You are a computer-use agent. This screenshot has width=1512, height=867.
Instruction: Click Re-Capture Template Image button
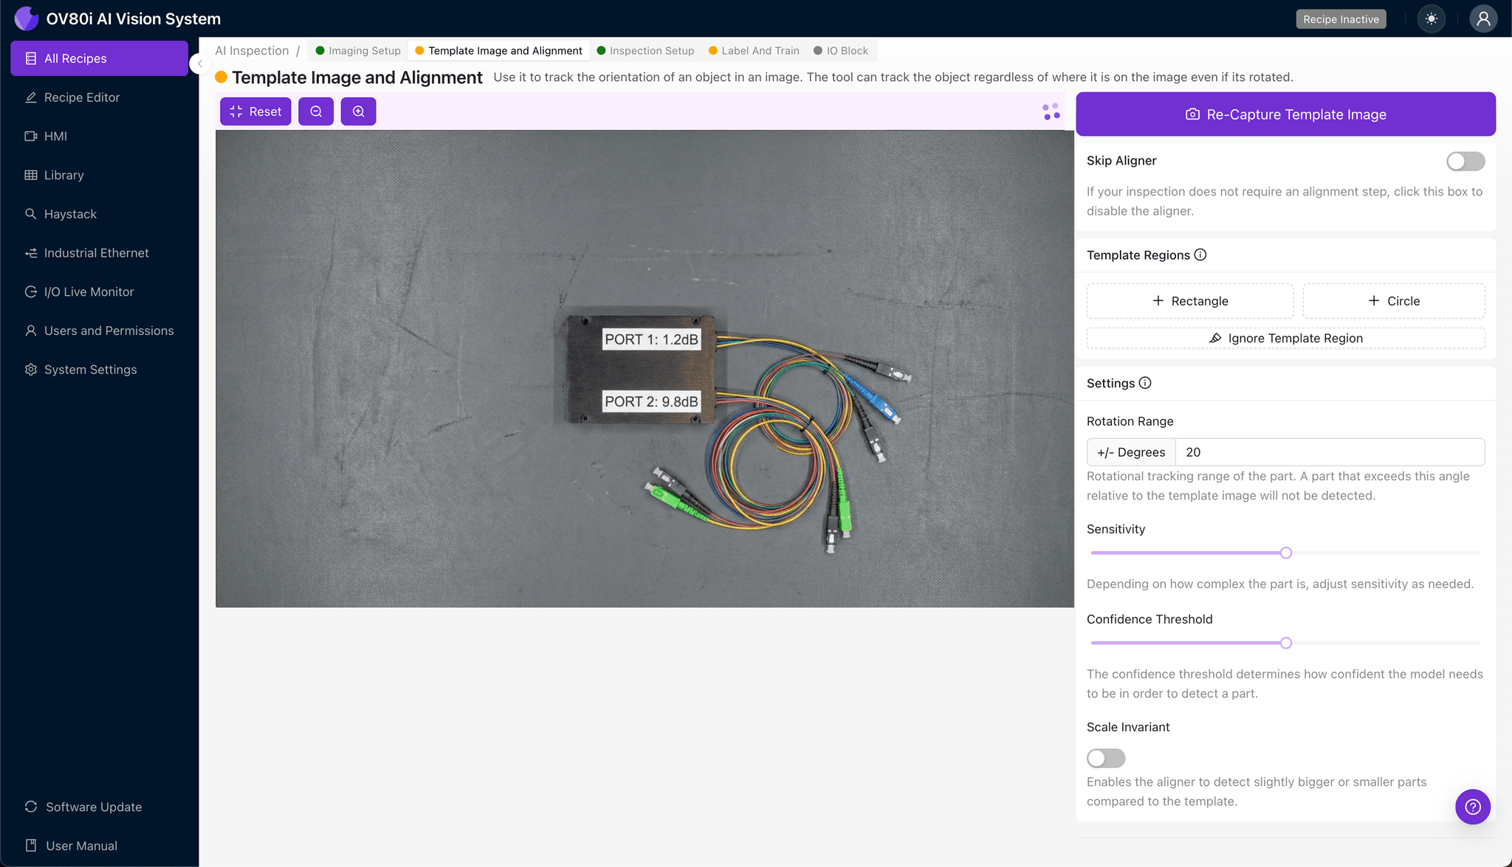(x=1285, y=114)
